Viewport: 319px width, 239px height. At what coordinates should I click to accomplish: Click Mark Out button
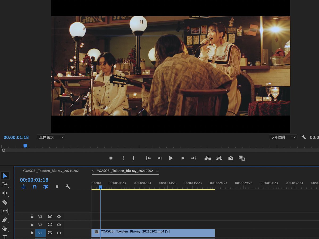[x=133, y=158]
